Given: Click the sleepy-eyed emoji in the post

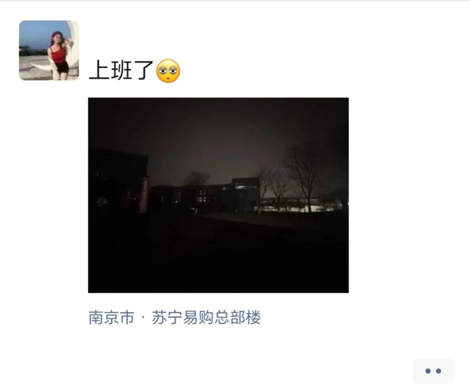Looking at the screenshot, I should point(168,71).
